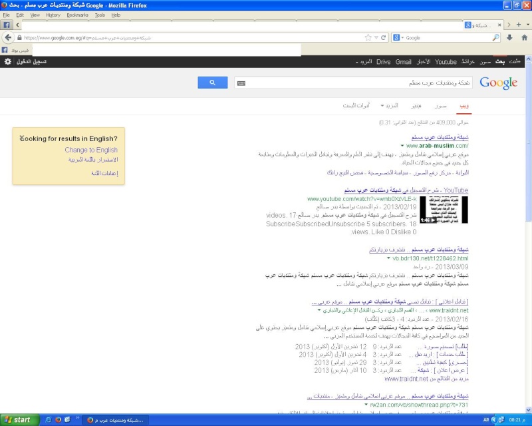
Task: Click the page scrollbar down arrow
Action: pos(528,410)
